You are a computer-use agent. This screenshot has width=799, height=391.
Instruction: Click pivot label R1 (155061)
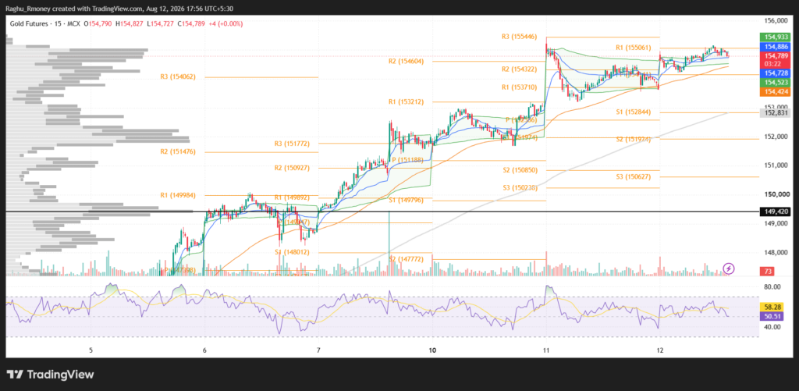[x=634, y=48]
